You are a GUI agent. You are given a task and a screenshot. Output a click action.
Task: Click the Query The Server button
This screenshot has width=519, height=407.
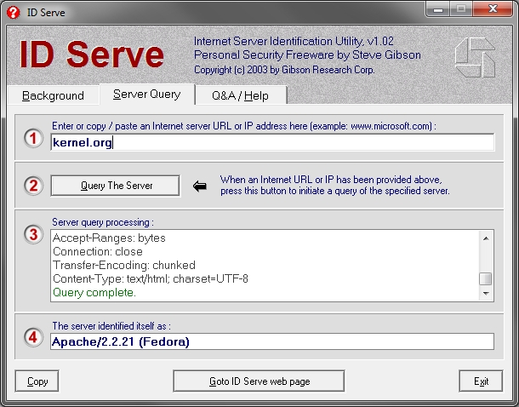pos(116,186)
